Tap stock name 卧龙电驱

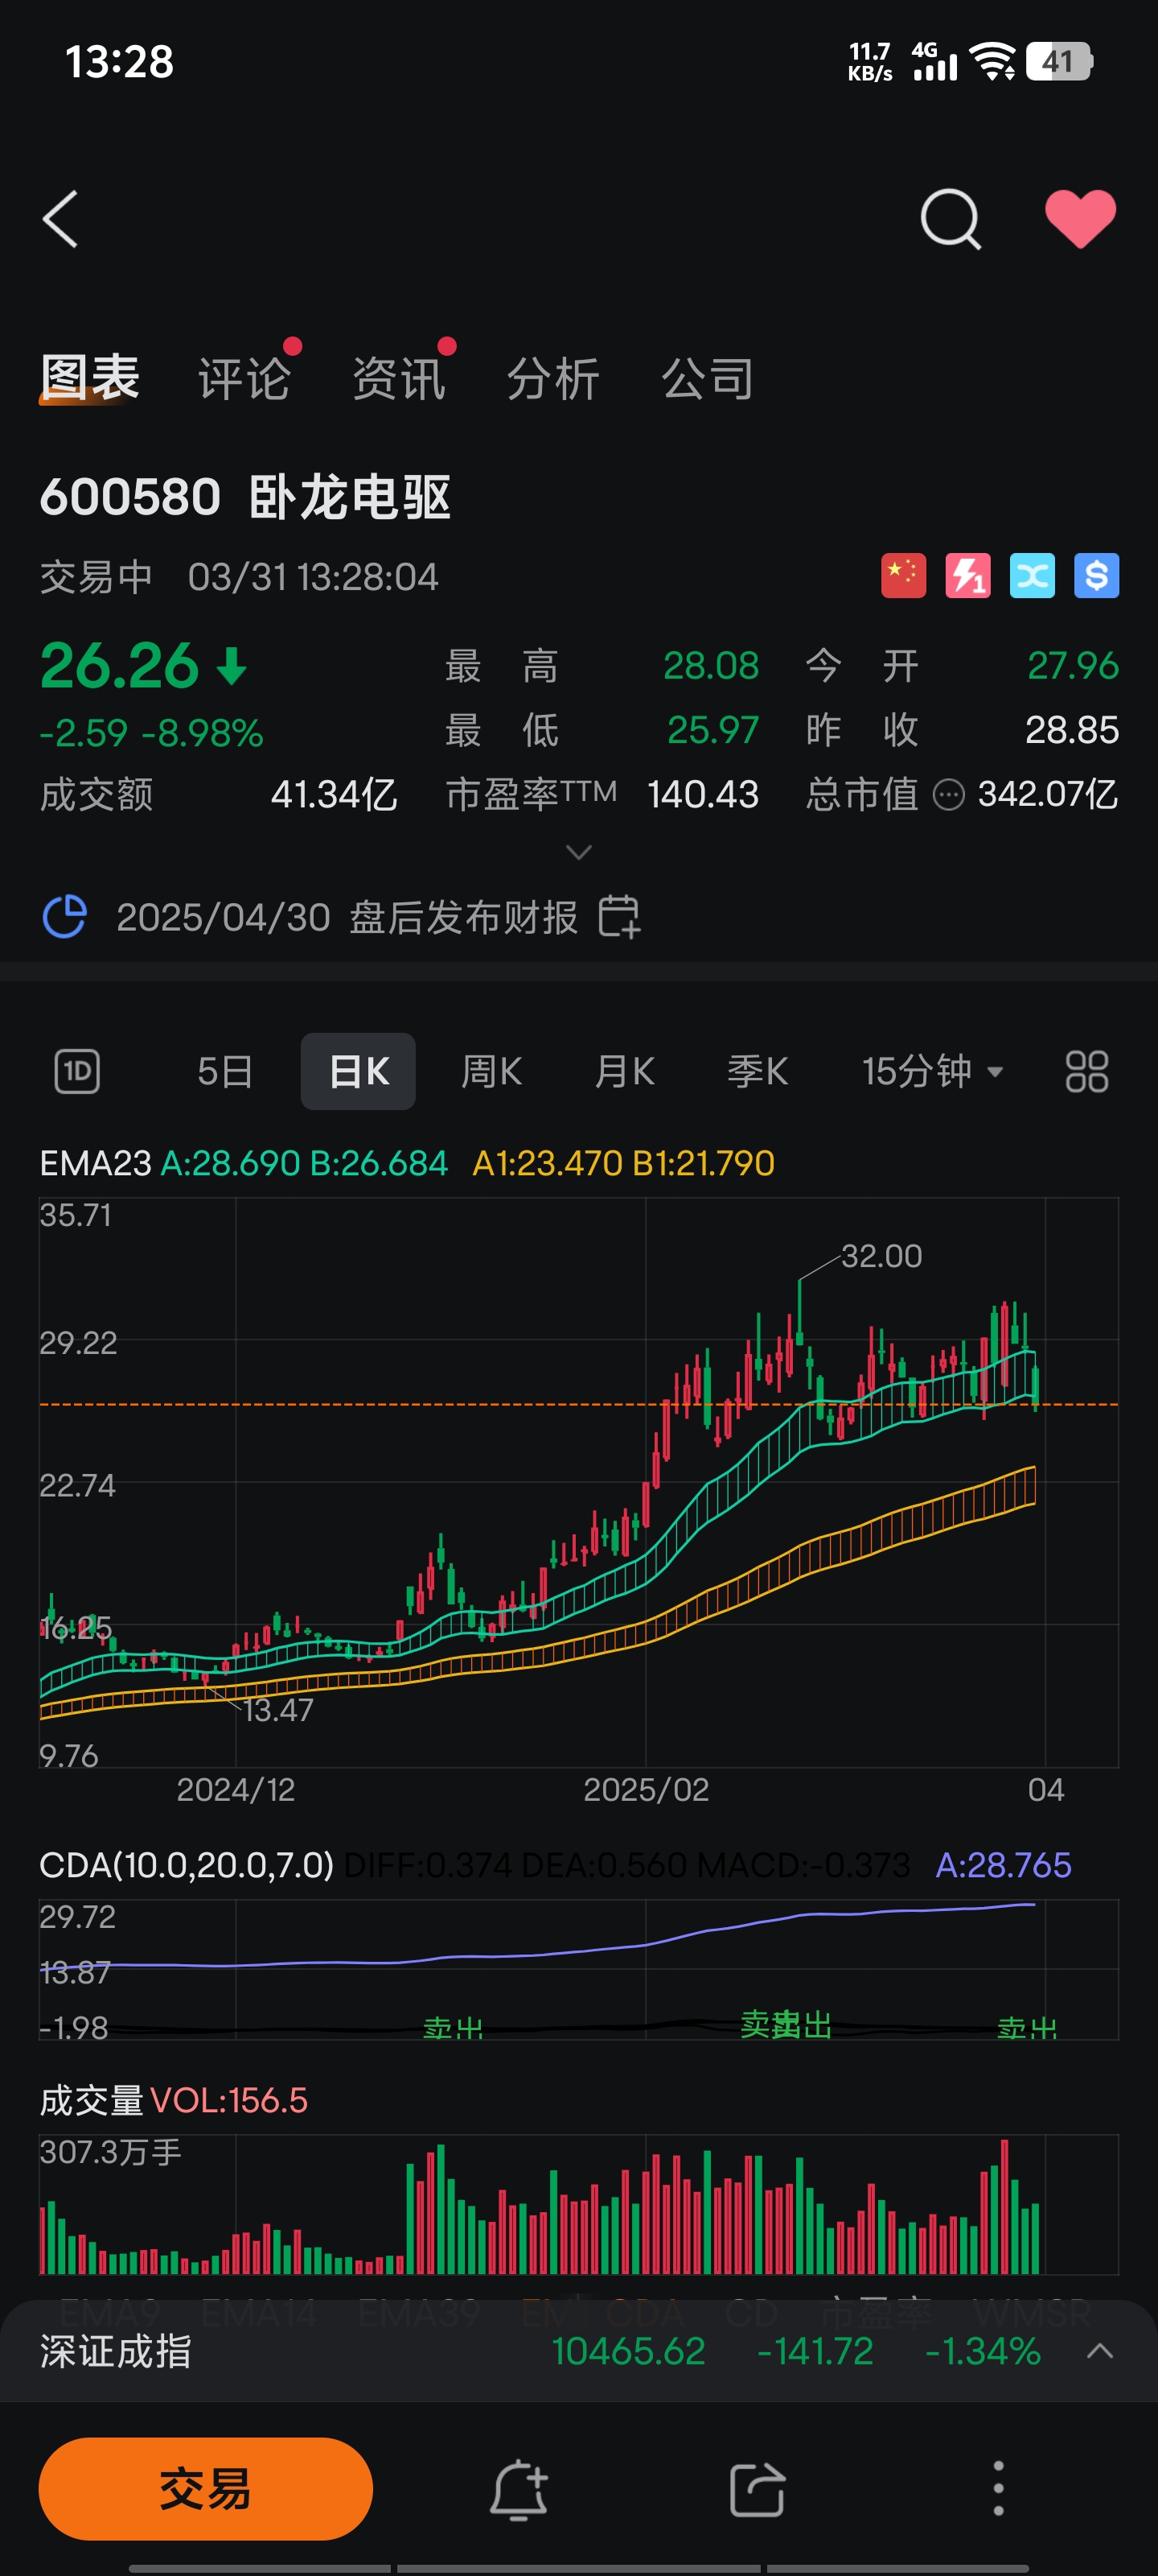pos(350,497)
